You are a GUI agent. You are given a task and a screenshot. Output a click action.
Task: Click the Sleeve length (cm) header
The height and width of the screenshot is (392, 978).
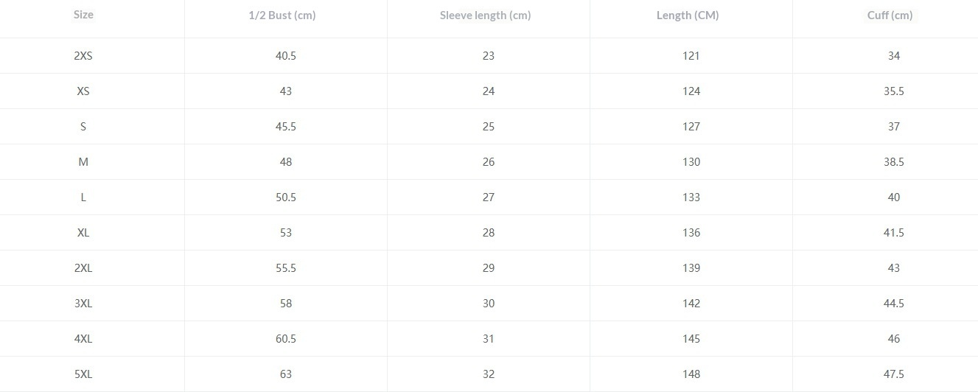(x=485, y=15)
